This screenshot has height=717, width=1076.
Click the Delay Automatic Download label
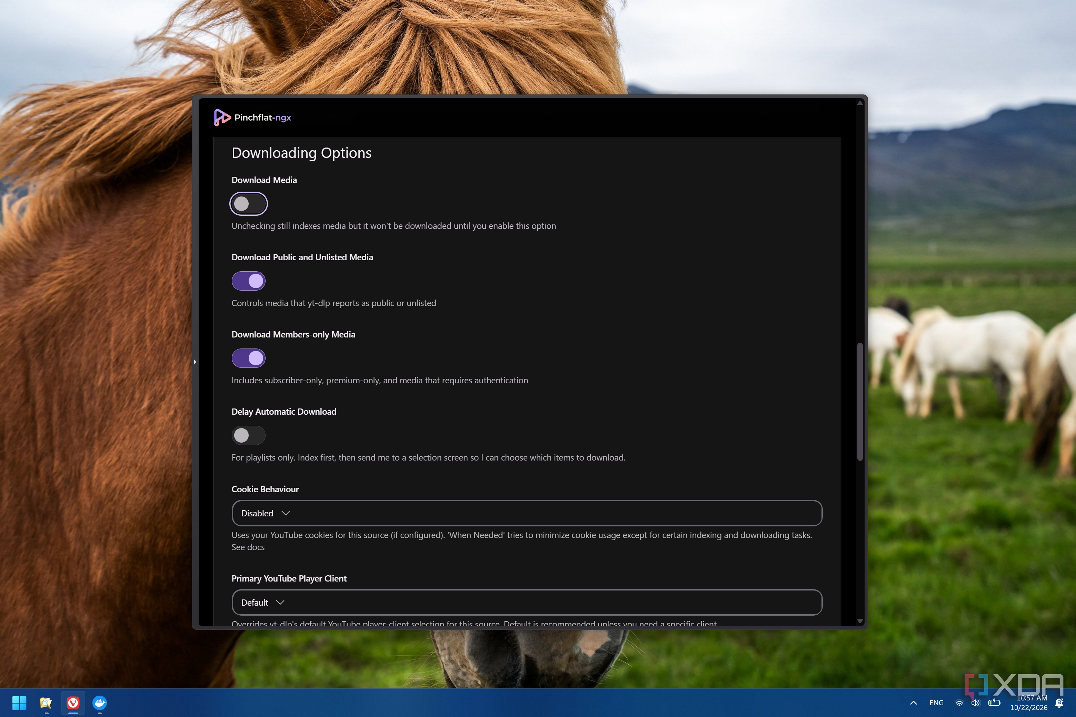283,412
